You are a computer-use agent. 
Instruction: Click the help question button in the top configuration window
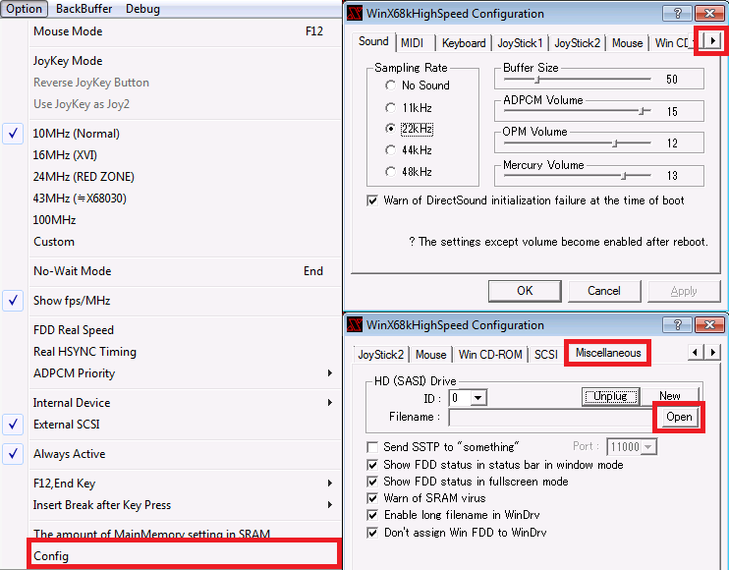tap(677, 14)
